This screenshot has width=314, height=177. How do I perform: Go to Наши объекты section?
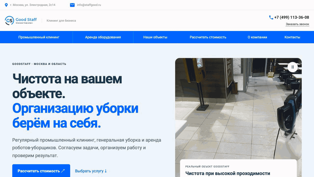(155, 37)
